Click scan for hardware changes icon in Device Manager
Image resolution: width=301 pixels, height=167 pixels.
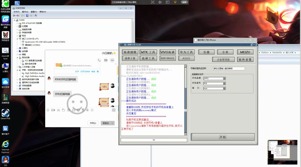(36, 15)
